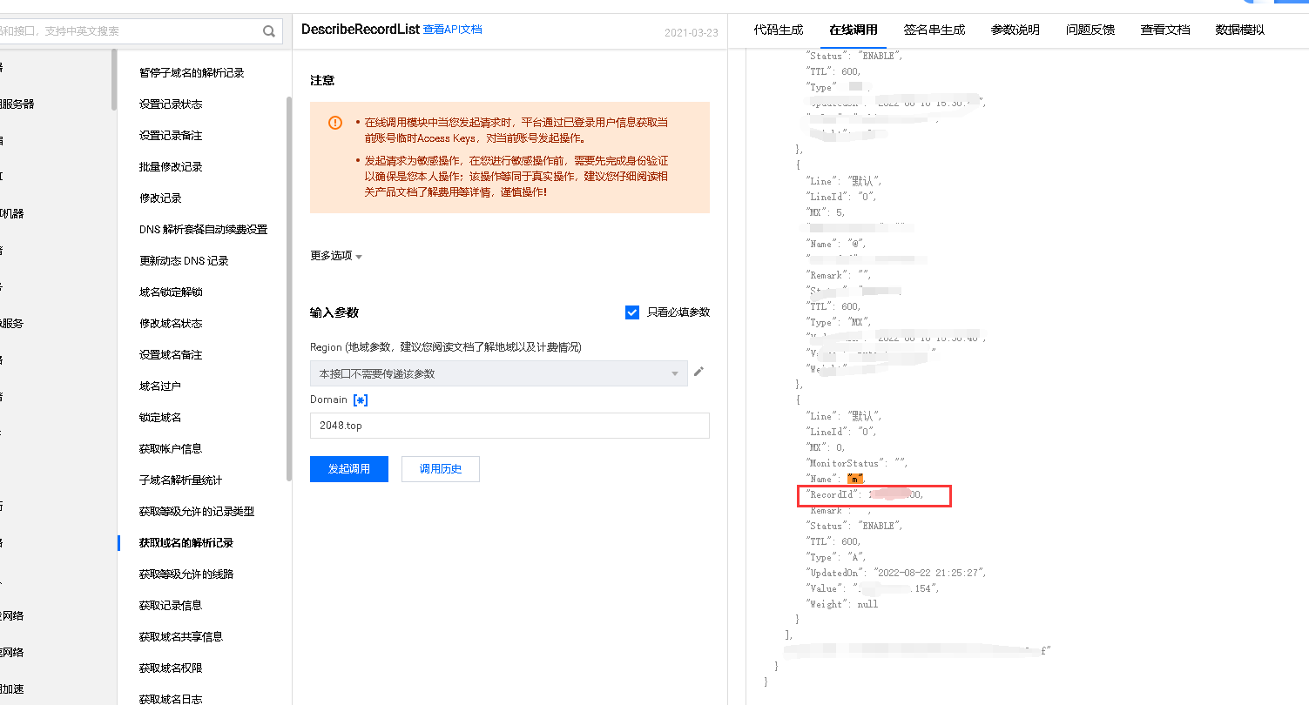Click the highlighted "Name" value in JSON
The image size is (1309, 705).
click(x=855, y=479)
